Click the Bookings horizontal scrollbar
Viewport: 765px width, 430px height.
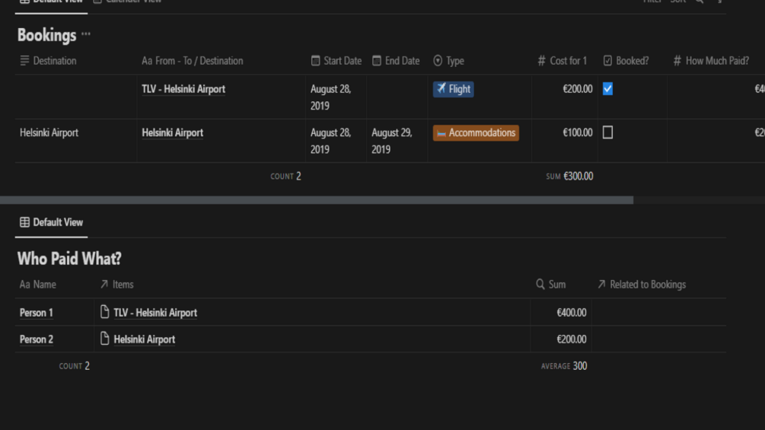(x=316, y=200)
